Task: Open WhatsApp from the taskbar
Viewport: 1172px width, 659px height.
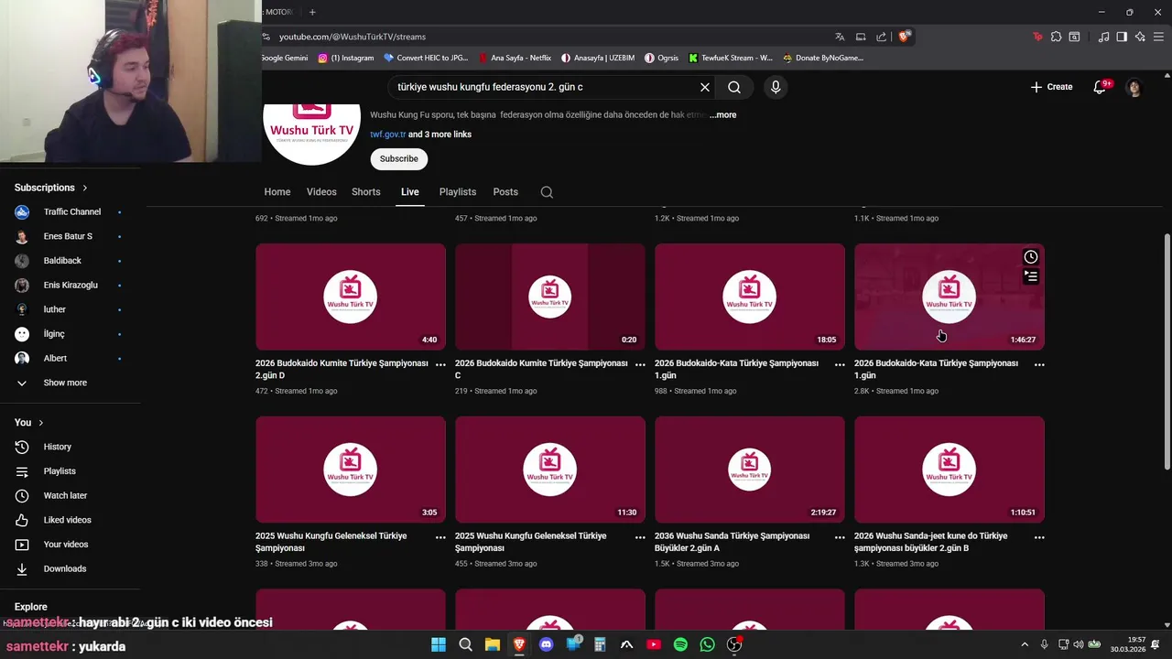Action: [x=707, y=644]
